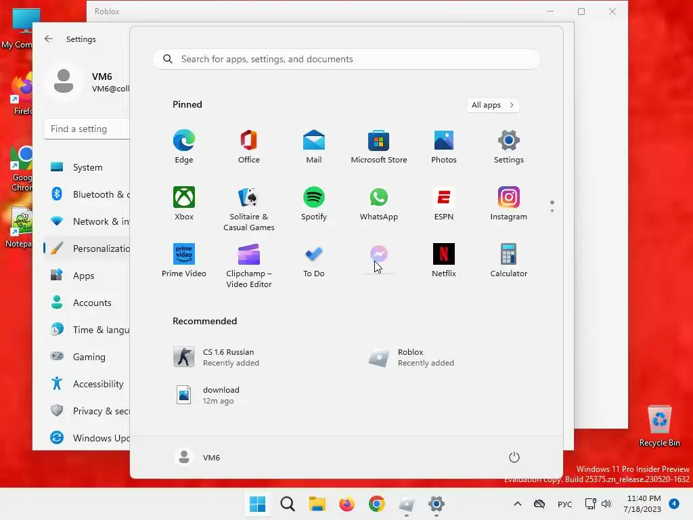
Task: Click the Find a setting field
Action: coord(87,129)
